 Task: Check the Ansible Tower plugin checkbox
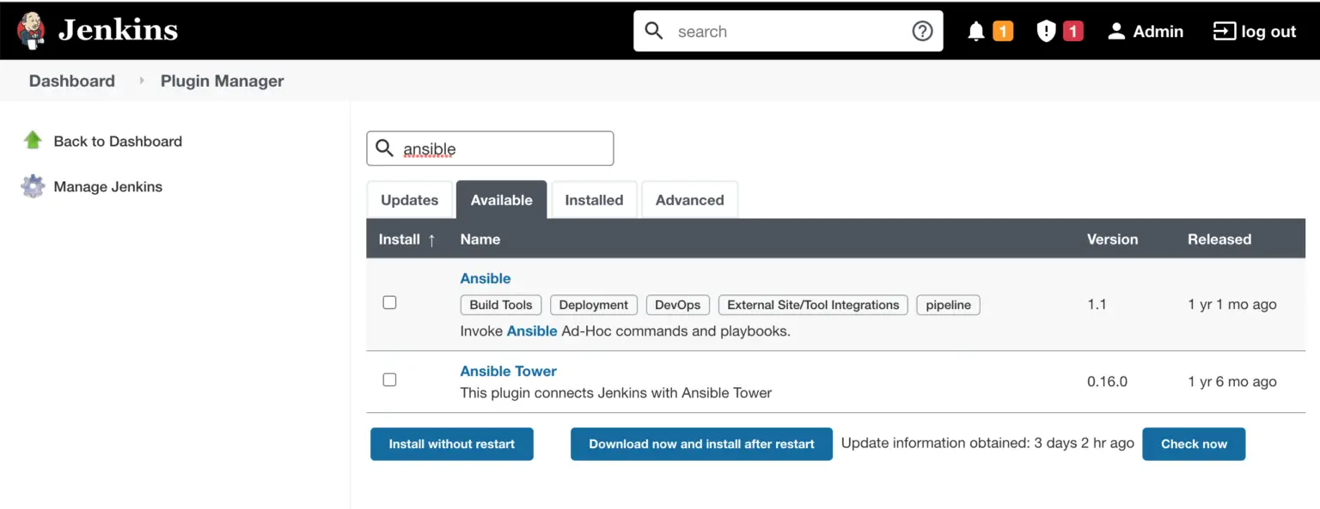coord(389,379)
